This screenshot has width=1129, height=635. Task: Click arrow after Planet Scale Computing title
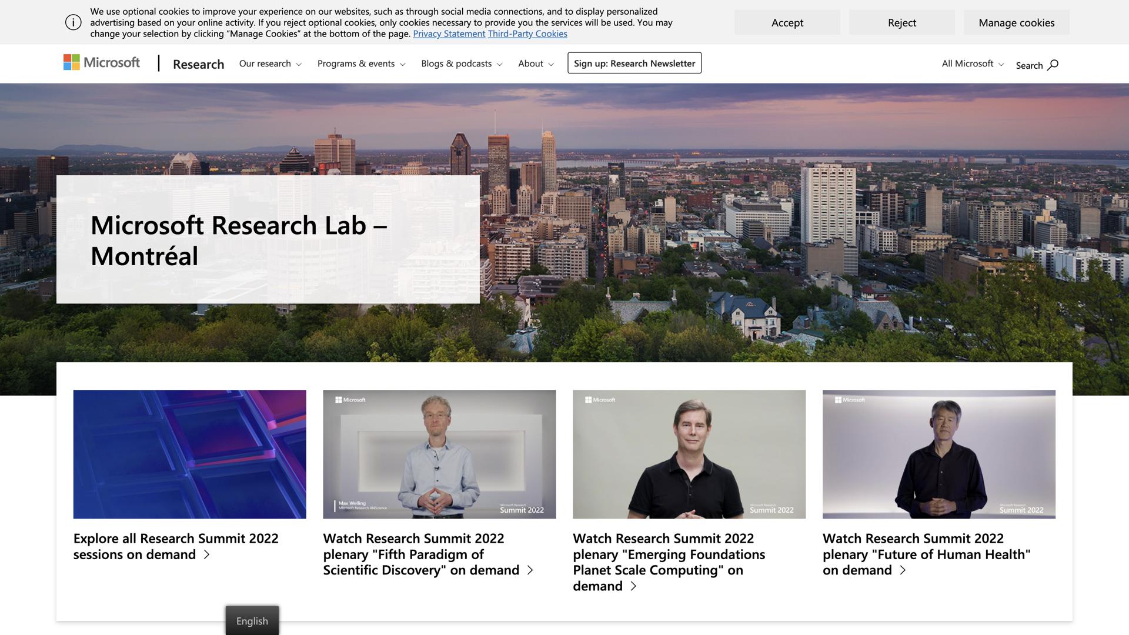tap(633, 586)
